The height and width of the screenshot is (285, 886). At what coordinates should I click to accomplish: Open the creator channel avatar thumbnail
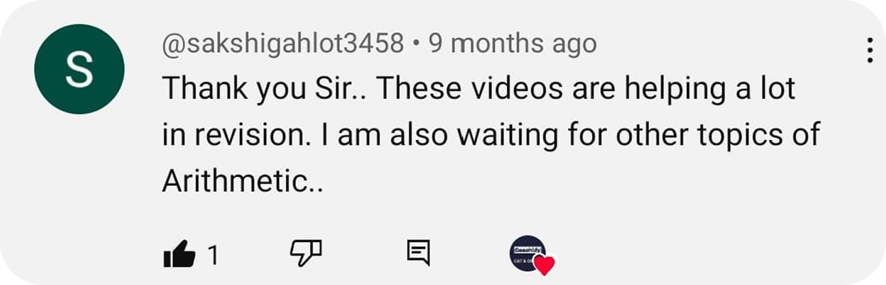528,253
